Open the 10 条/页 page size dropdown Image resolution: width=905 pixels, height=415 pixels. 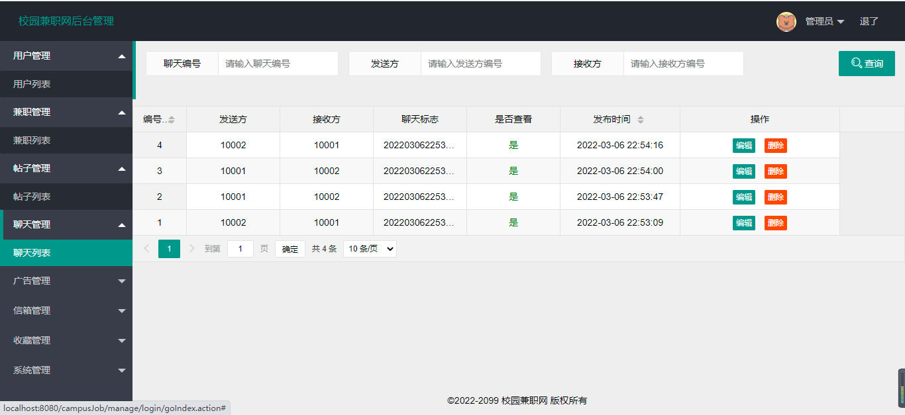(370, 249)
